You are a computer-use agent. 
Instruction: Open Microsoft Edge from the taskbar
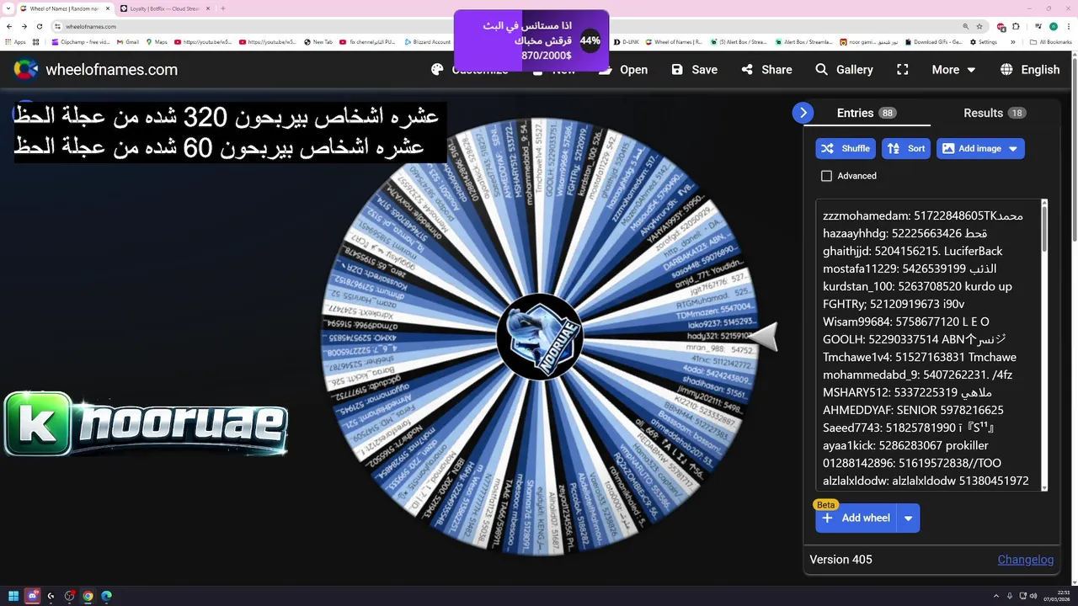click(x=106, y=596)
